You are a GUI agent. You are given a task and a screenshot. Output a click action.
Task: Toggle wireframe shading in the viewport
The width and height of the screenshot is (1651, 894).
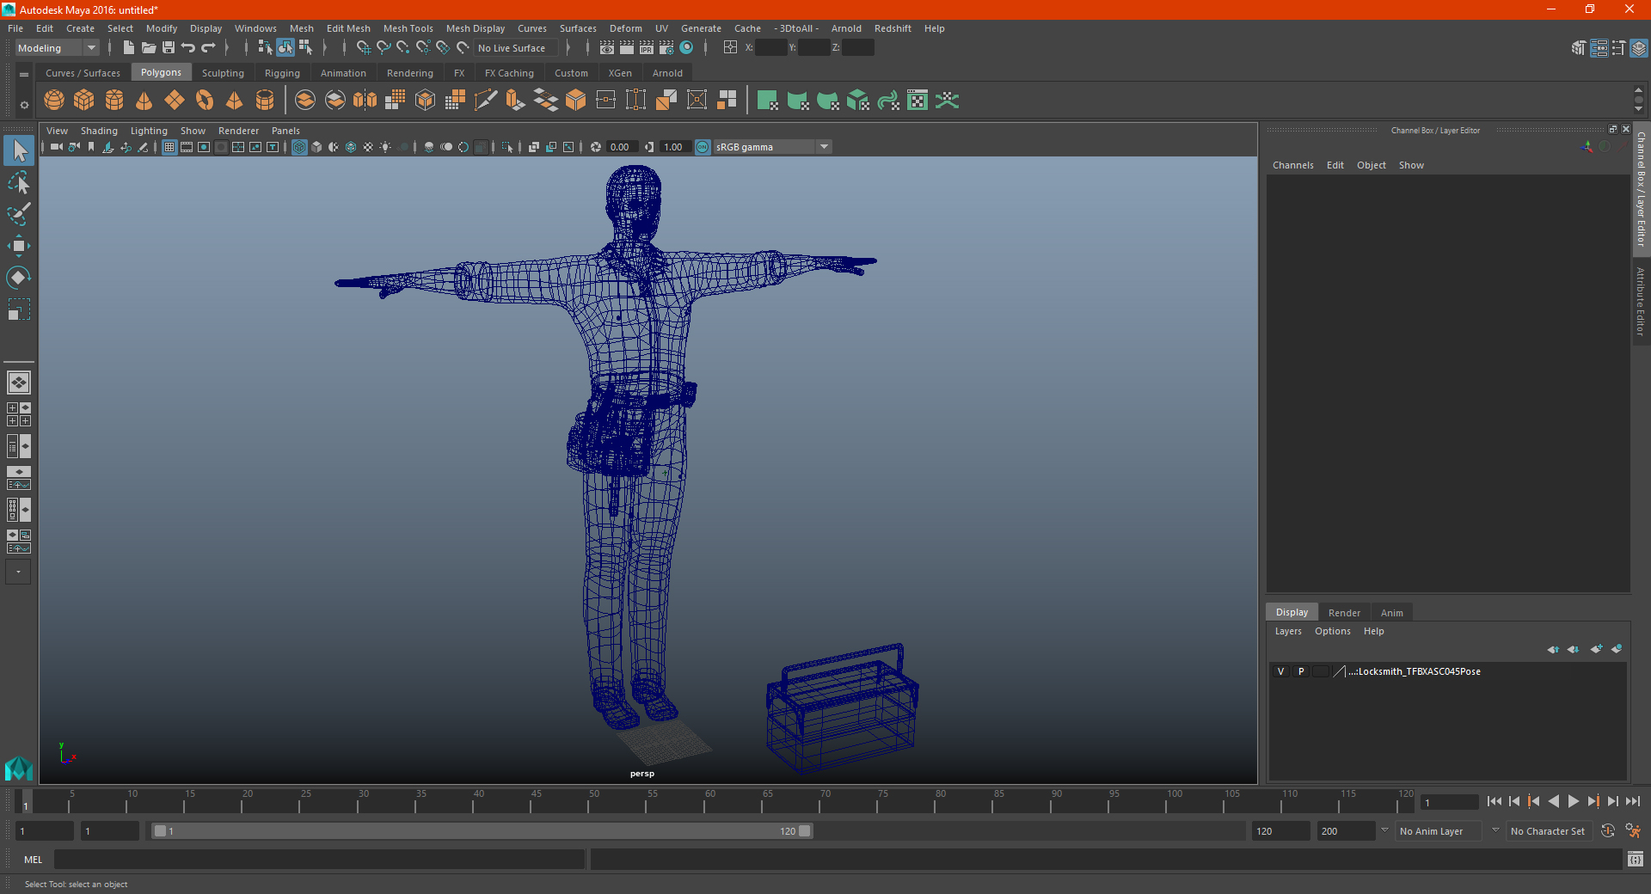[x=299, y=147]
